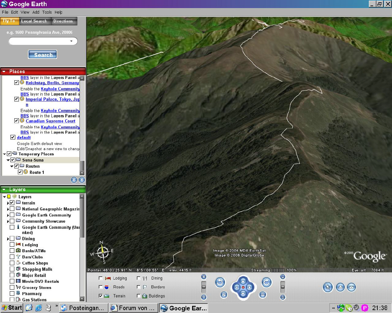The image size is (392, 313).
Task: Toggle the Buildings checkbox in bottom bar
Action: (139, 296)
